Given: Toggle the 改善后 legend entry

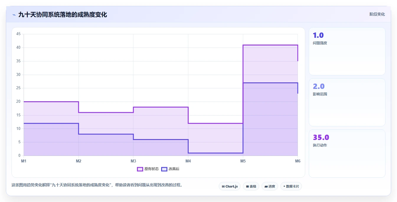Looking at the screenshot, I should tap(170, 169).
